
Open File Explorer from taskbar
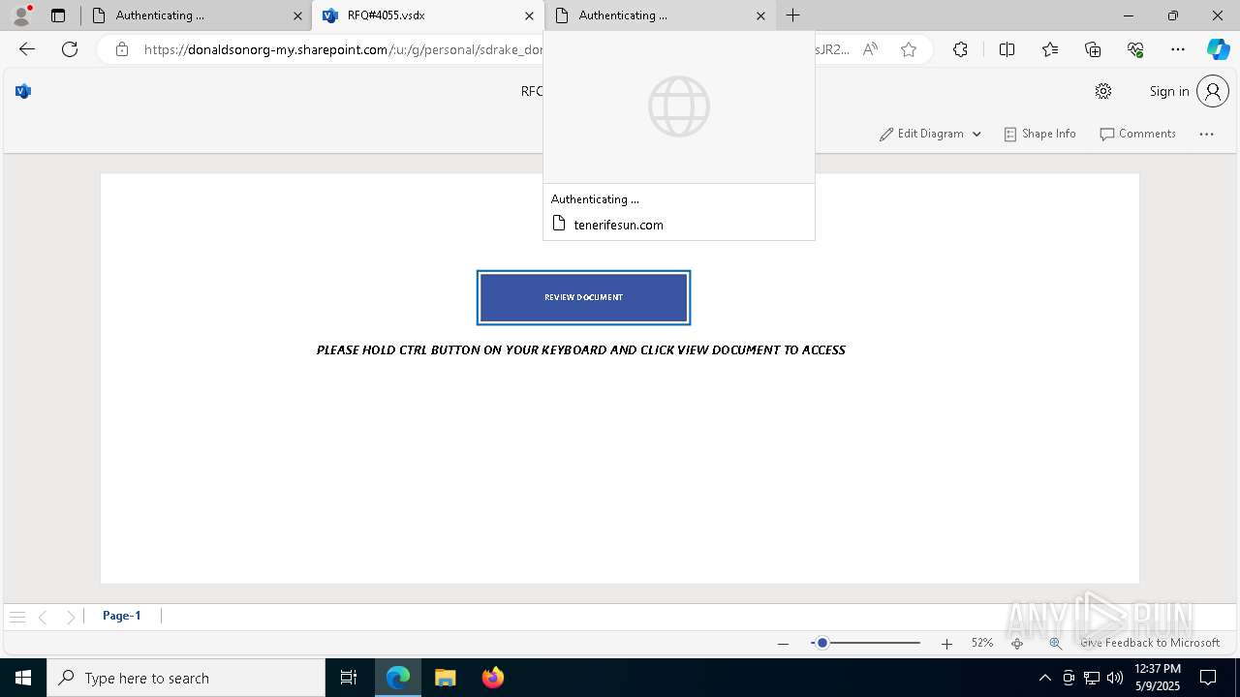pos(446,678)
